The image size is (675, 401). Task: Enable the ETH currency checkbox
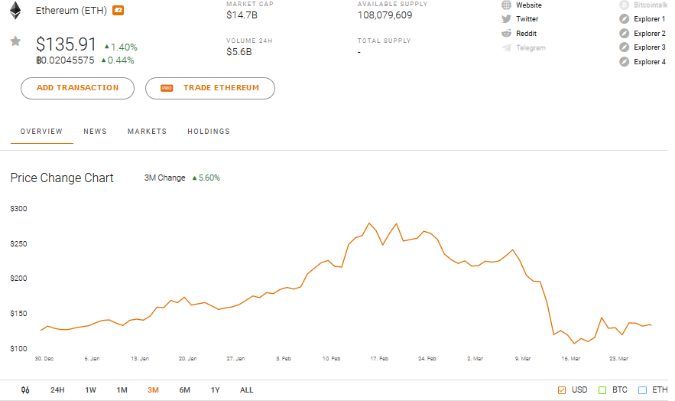tap(642, 390)
